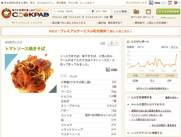Click the ベーコン ingredient row
This screenshot has height=137, width=181.
pyautogui.click(x=88, y=92)
